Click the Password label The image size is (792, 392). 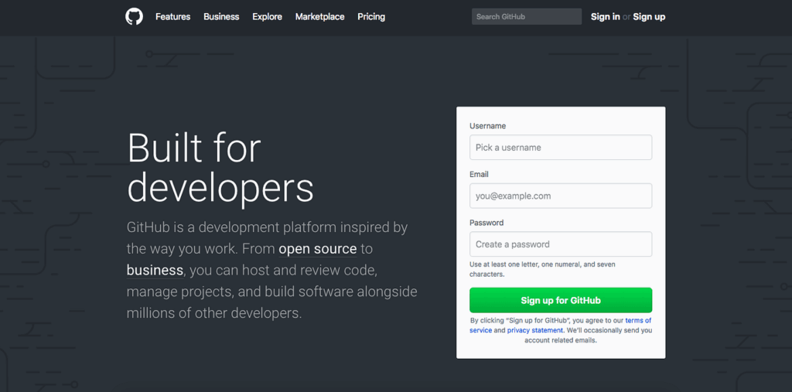pyautogui.click(x=486, y=223)
